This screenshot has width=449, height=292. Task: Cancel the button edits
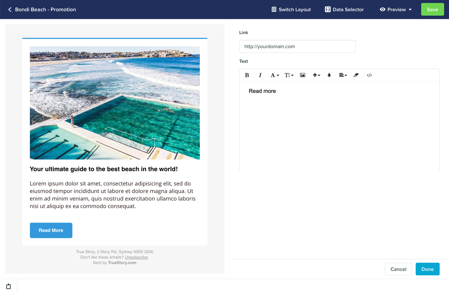point(398,269)
